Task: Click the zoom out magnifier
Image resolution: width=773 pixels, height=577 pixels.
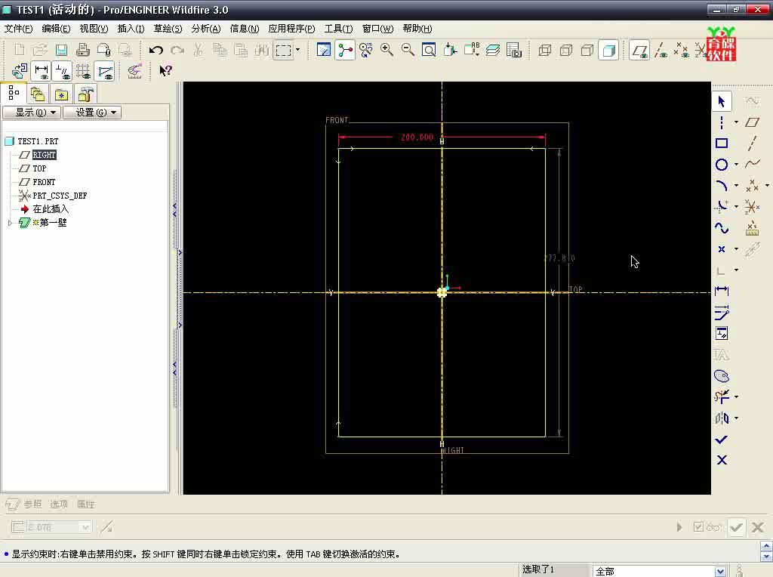Action: (x=408, y=51)
